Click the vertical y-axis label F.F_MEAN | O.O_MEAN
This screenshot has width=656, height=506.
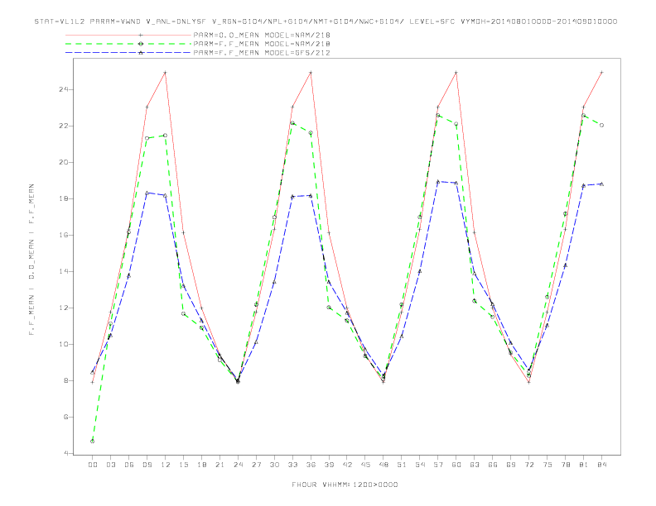pos(31,260)
